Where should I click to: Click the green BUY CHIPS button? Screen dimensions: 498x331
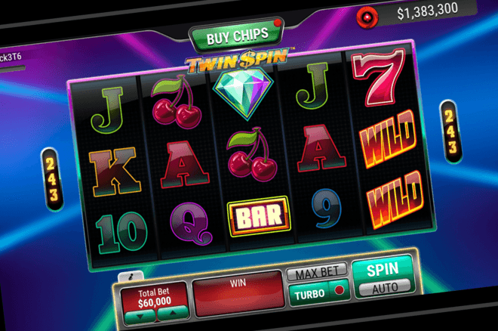[x=237, y=36]
